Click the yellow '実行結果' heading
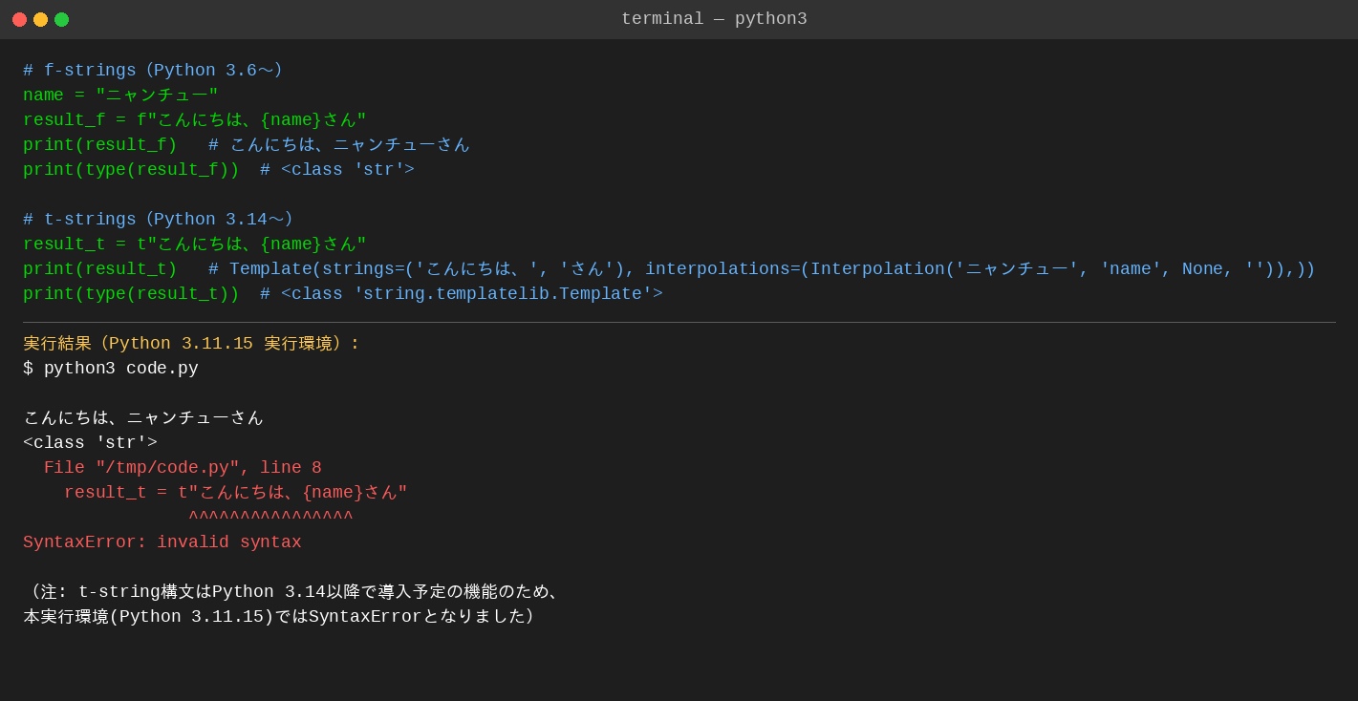 tap(191, 344)
